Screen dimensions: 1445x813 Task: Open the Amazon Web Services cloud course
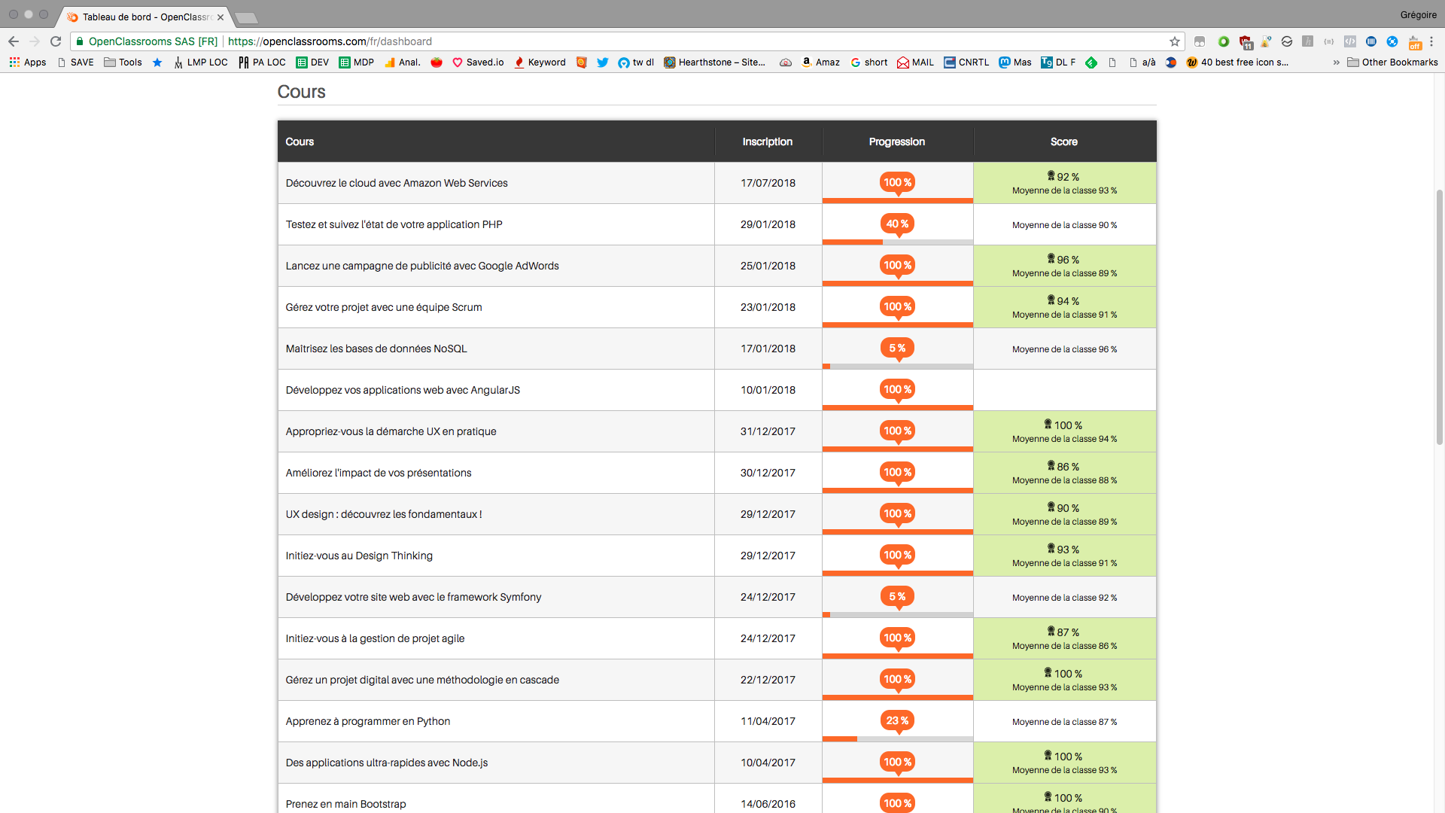[397, 183]
